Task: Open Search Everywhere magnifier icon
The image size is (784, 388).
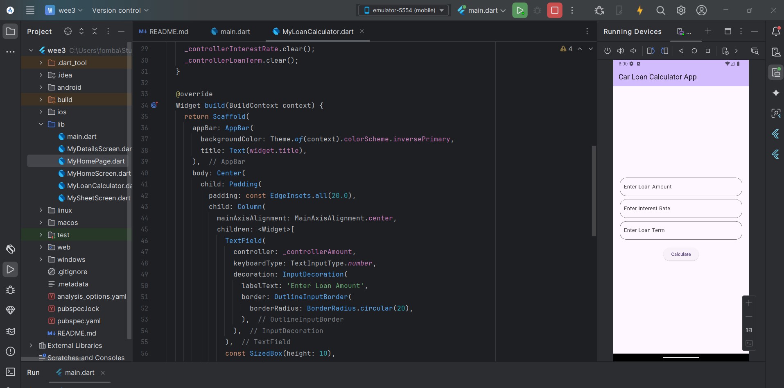Action: click(660, 10)
